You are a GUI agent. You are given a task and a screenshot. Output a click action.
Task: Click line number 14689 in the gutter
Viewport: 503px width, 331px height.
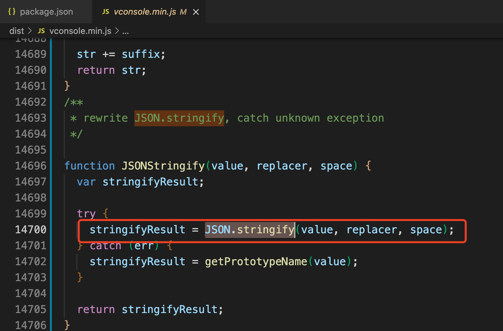click(x=31, y=54)
